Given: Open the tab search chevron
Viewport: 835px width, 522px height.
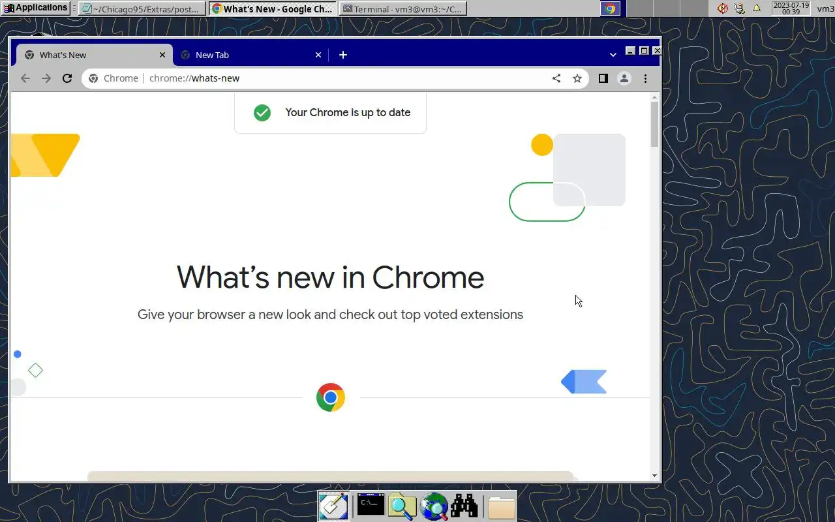Looking at the screenshot, I should [613, 55].
